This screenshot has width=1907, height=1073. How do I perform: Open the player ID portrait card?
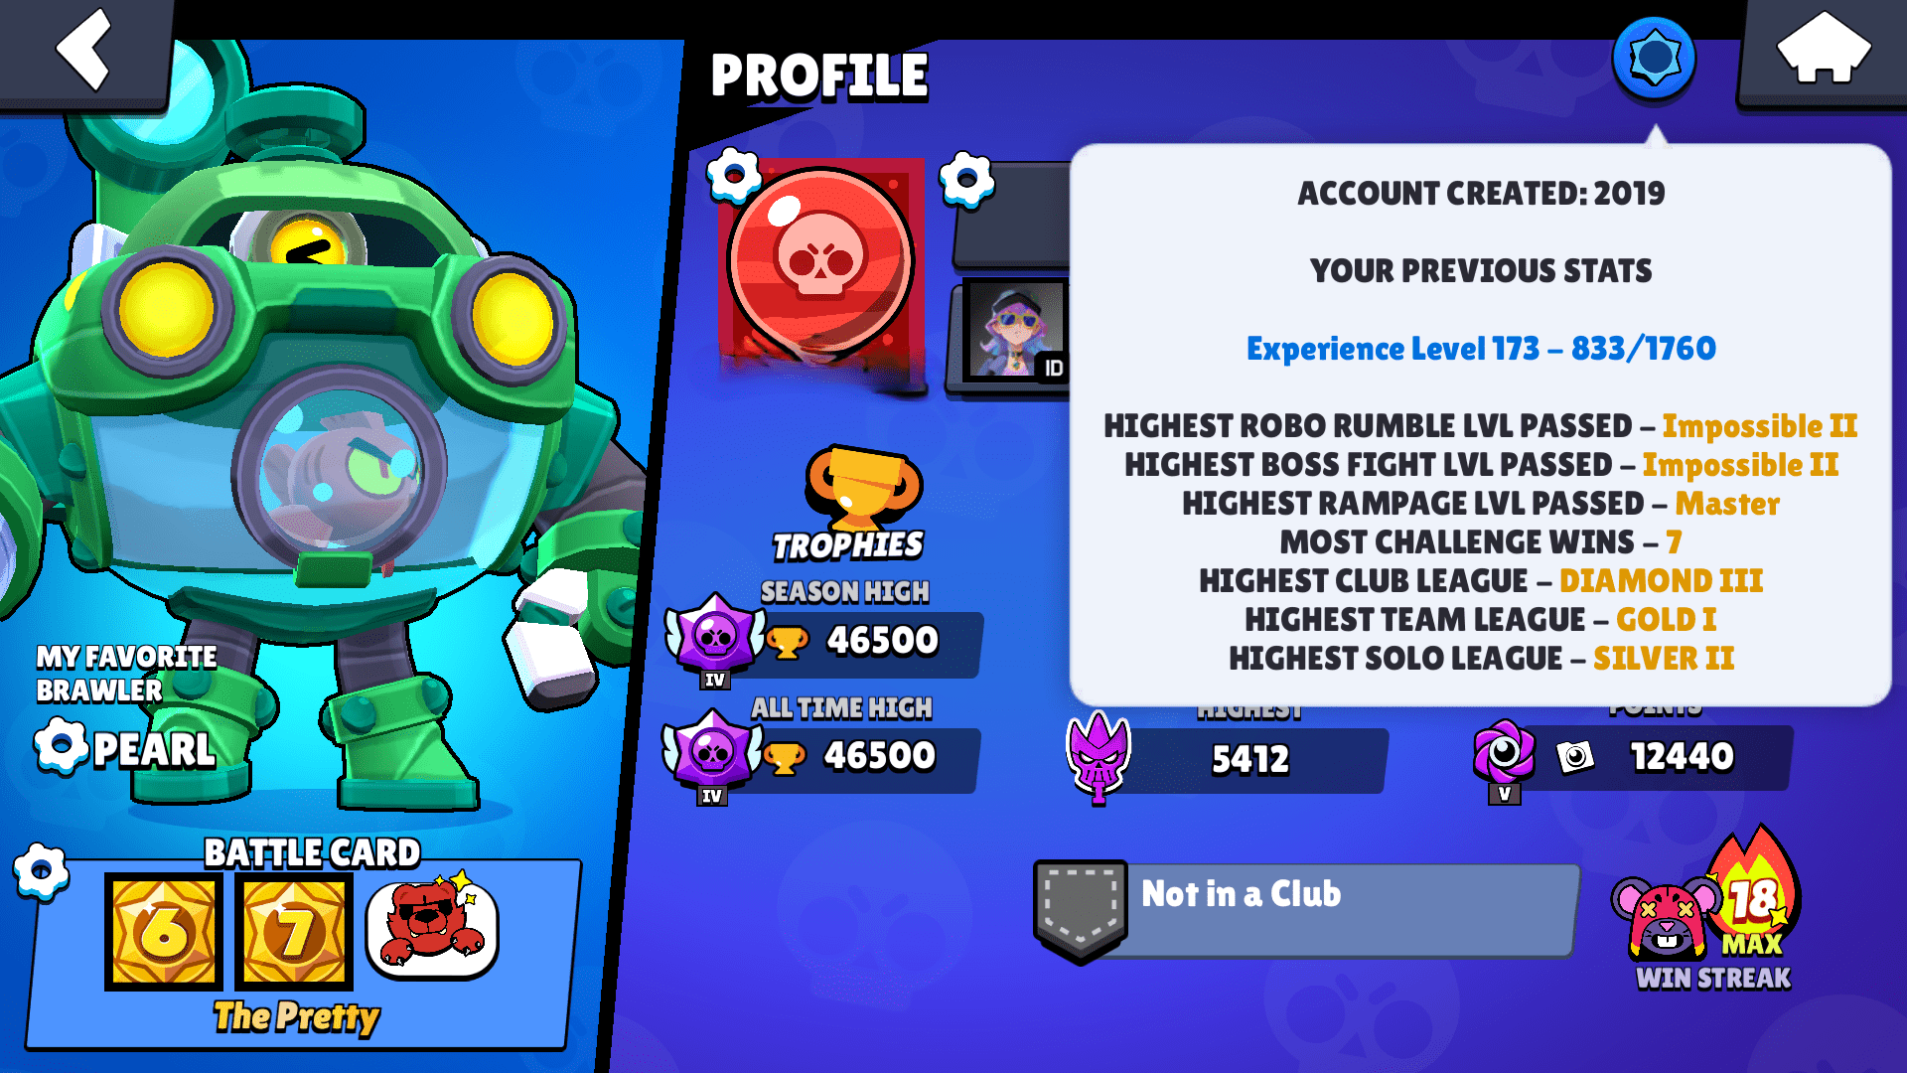(1014, 331)
